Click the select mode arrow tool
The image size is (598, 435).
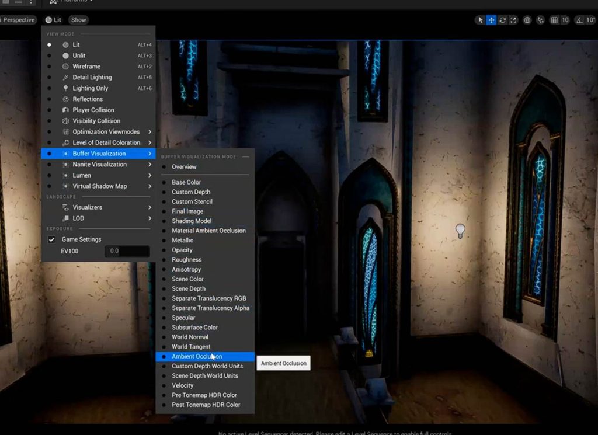[x=481, y=20]
